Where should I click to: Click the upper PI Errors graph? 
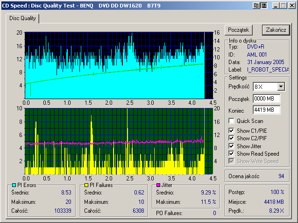(119, 65)
